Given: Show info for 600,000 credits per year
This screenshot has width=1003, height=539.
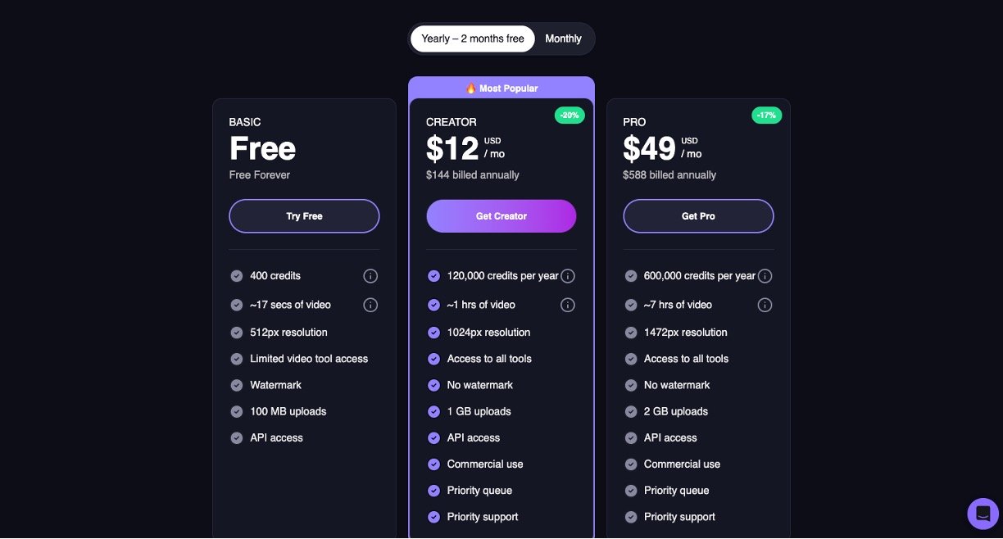Looking at the screenshot, I should point(765,276).
